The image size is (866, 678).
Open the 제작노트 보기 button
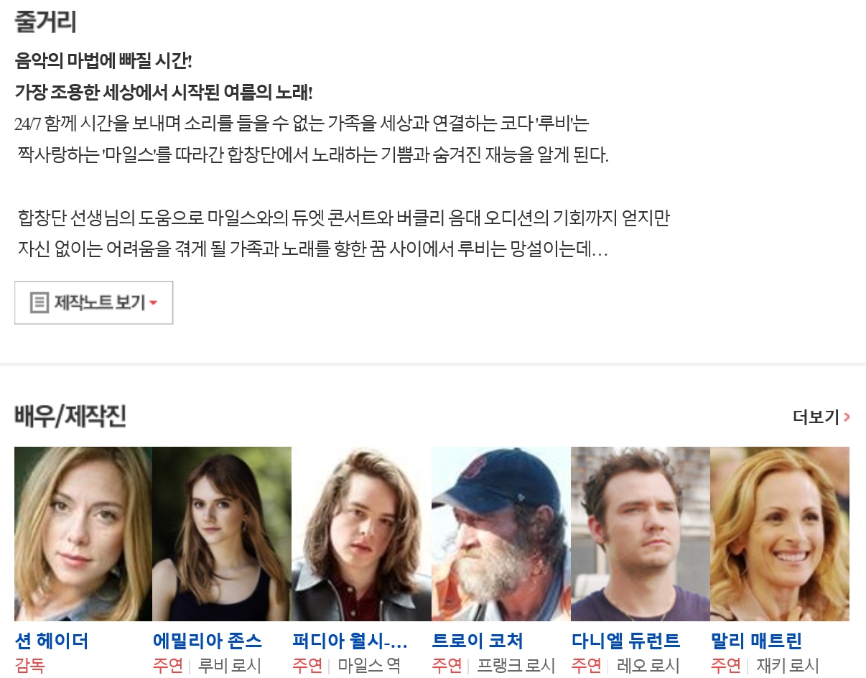(x=93, y=302)
